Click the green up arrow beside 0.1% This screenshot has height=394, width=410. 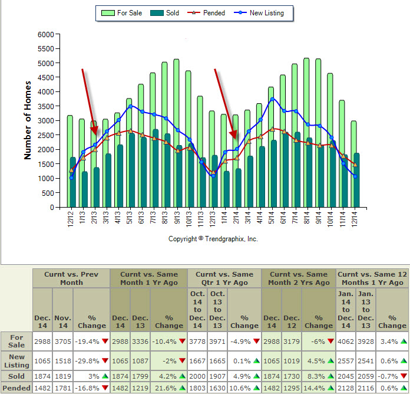(256, 360)
